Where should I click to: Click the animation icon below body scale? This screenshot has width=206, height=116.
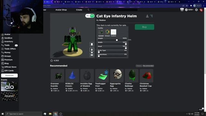(92, 55)
